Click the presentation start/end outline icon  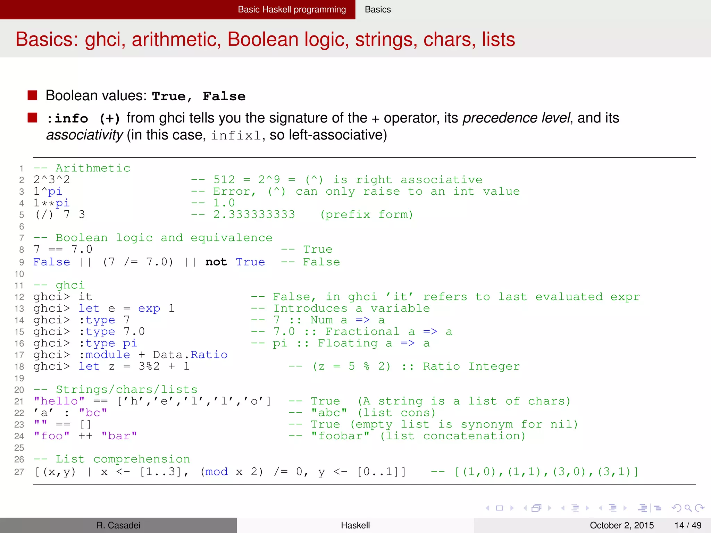point(643,508)
